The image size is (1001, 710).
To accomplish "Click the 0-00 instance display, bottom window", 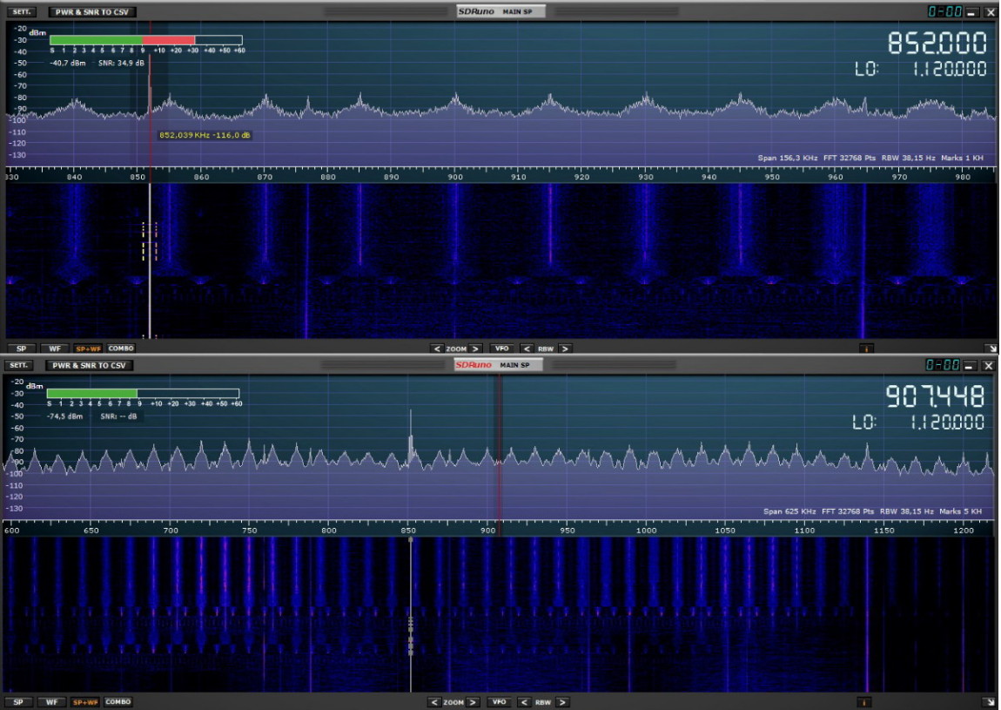I will (943, 365).
